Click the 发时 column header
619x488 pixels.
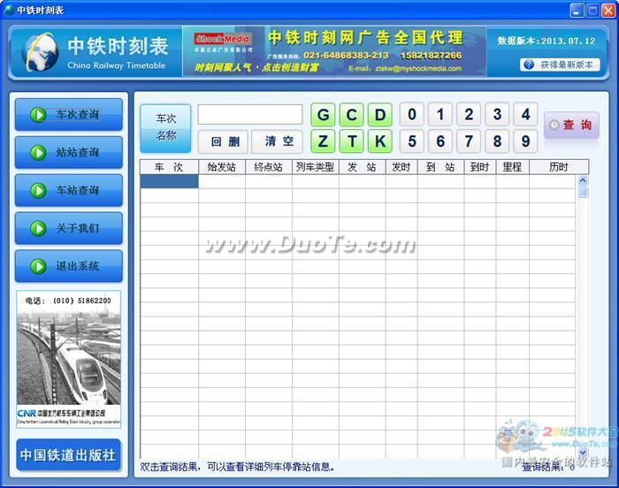tap(401, 167)
